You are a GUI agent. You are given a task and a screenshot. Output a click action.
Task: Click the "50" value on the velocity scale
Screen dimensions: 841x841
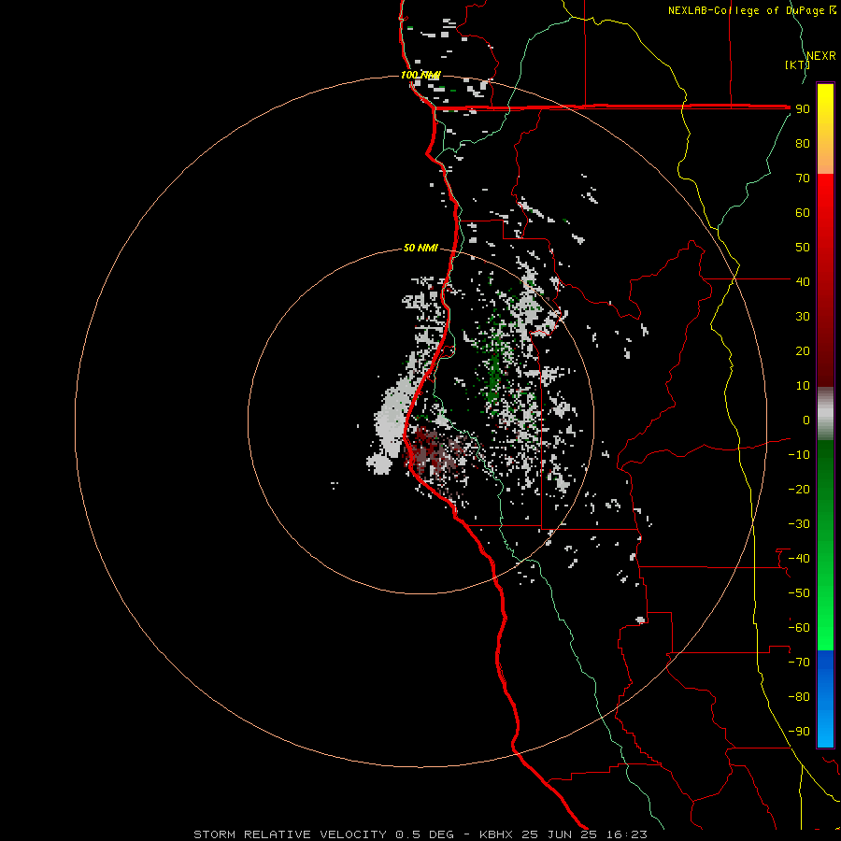803,248
